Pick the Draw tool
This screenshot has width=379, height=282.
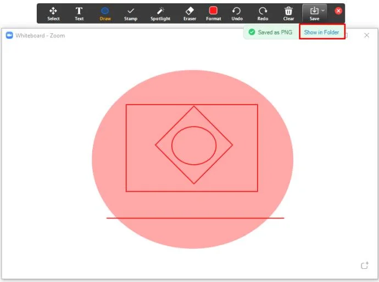[x=105, y=14]
